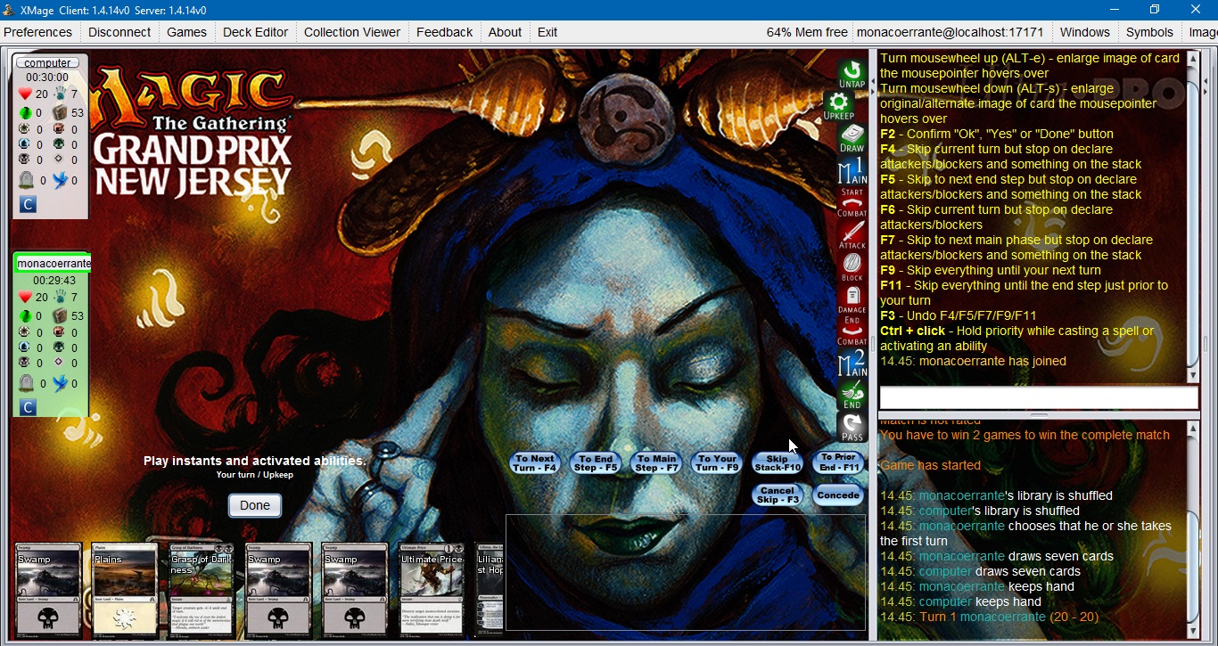Select the Grasp of Darkness card
This screenshot has width=1218, height=646.
click(x=202, y=590)
